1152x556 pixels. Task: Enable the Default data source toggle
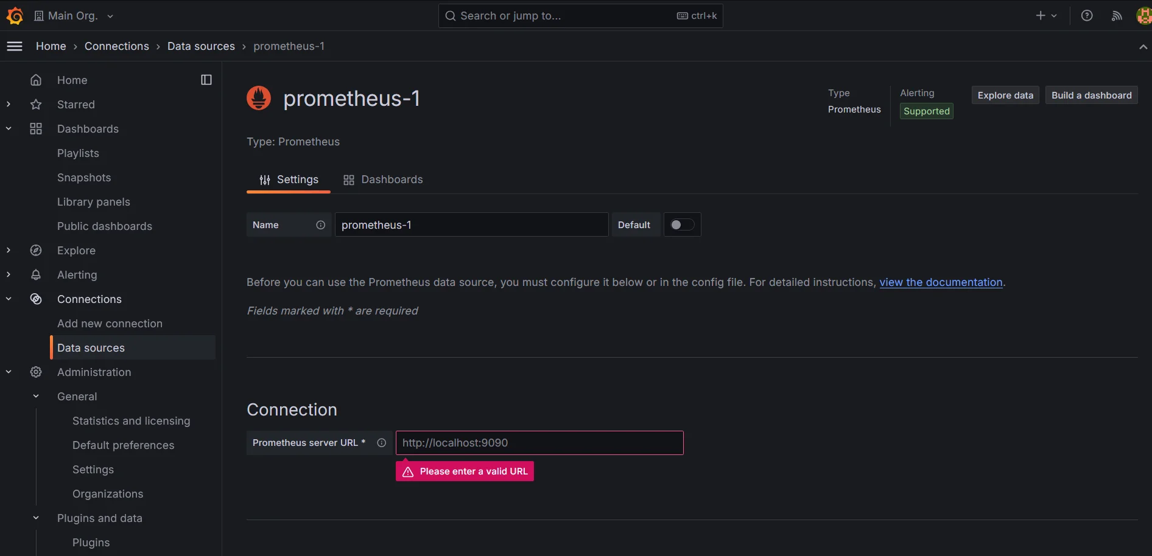coord(682,224)
